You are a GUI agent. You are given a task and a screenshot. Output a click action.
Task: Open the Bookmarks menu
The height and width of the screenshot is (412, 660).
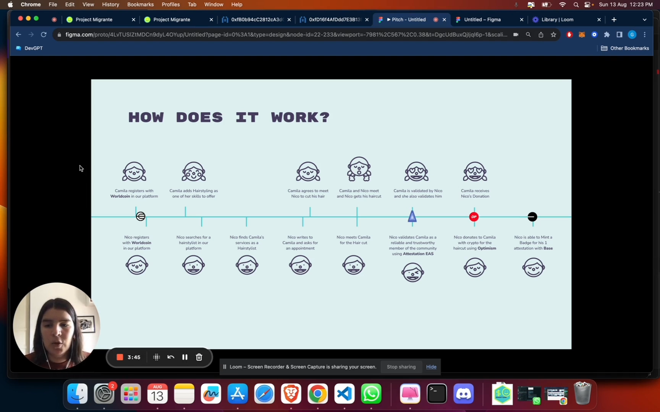click(x=140, y=5)
